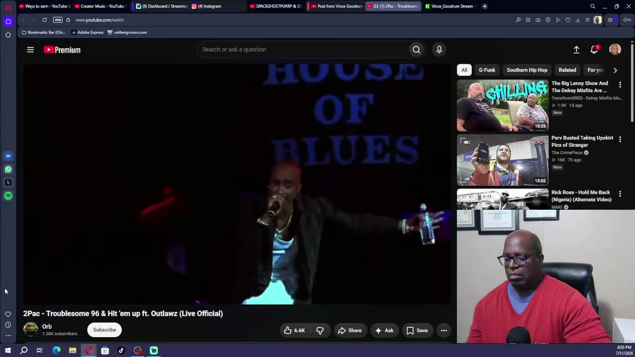Open more actions for the video
The width and height of the screenshot is (635, 357).
click(444, 330)
